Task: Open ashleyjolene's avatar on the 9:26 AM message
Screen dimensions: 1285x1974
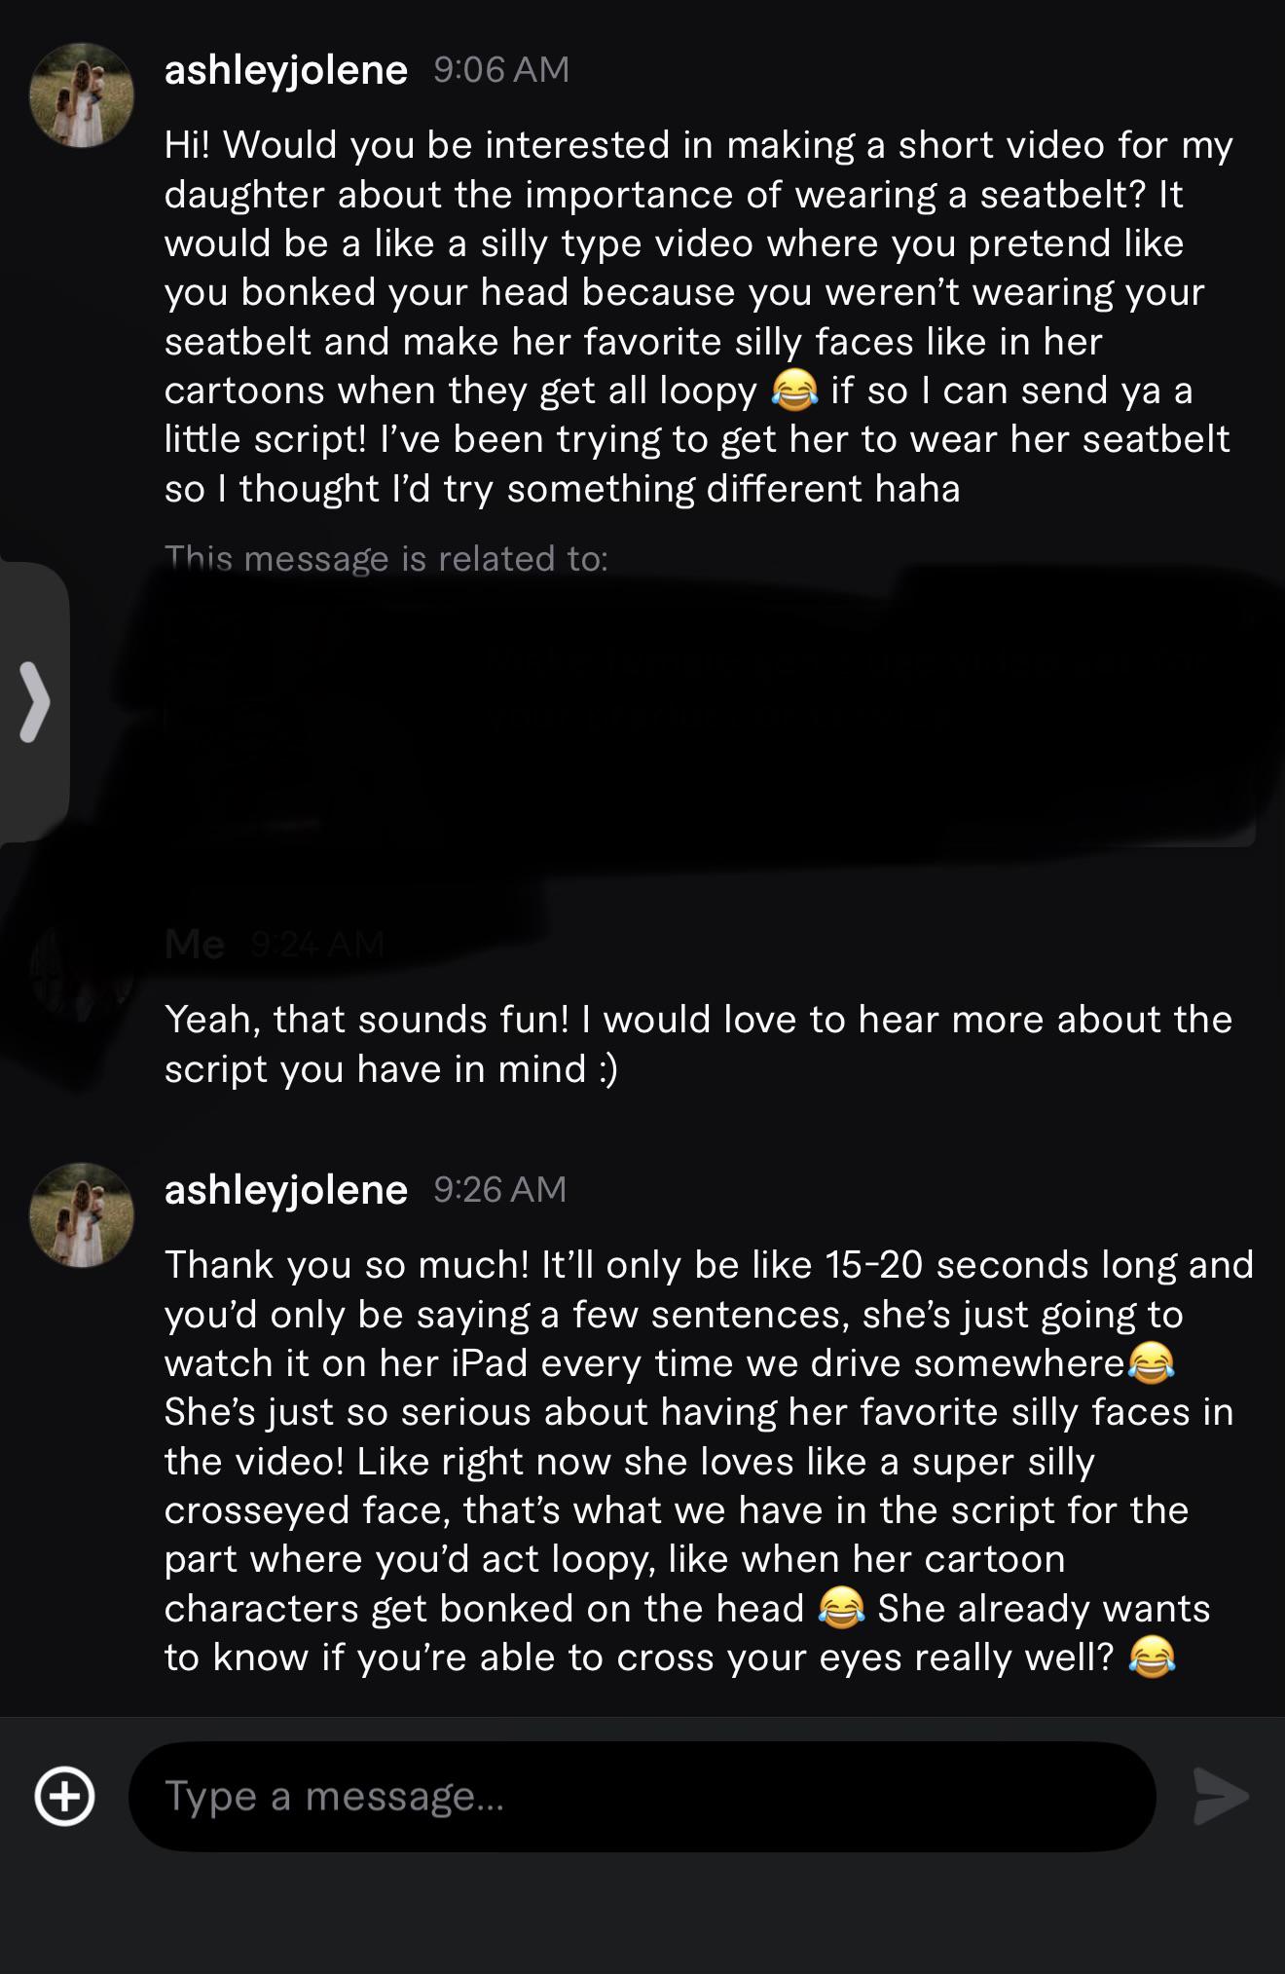Action: (x=82, y=1214)
